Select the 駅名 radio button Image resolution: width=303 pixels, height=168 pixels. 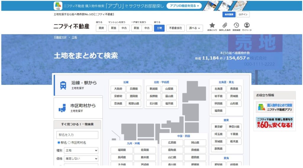click(x=59, y=143)
